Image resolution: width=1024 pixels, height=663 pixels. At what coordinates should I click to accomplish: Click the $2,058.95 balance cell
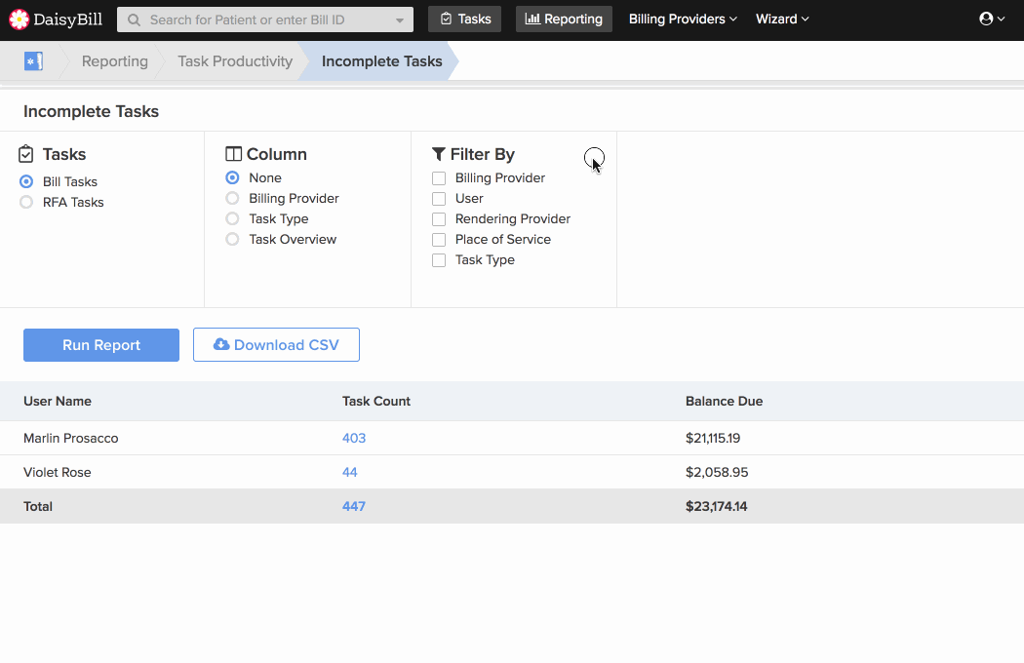click(717, 472)
